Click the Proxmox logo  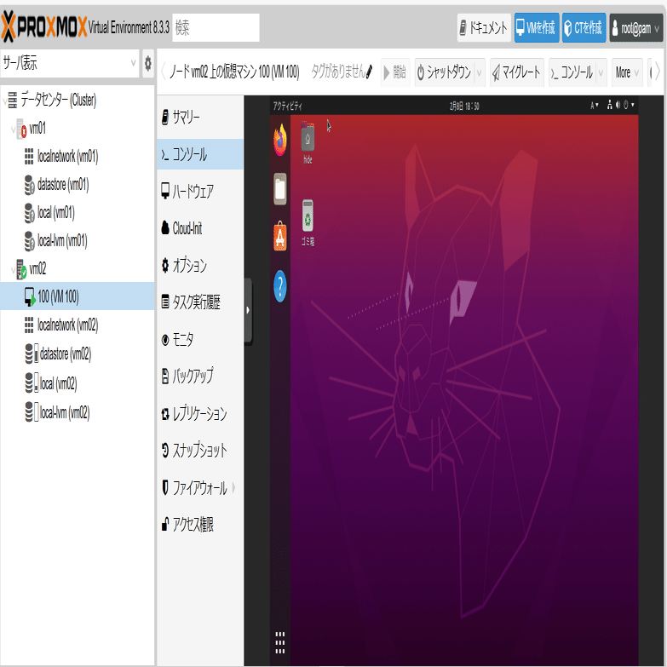pyautogui.click(x=43, y=26)
